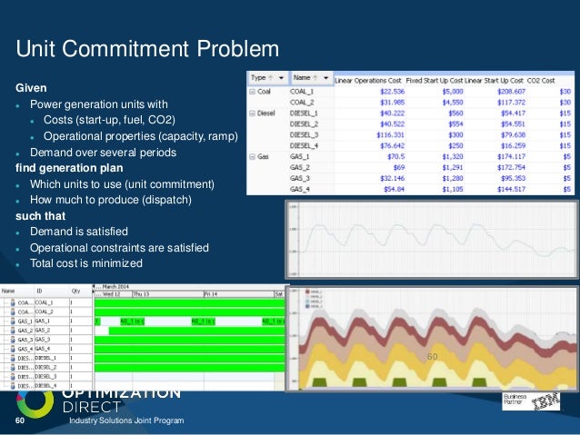The image size is (580, 435).
Task: Click the $15 CO2 cost in DIESEL_1 row
Action: coord(565,114)
